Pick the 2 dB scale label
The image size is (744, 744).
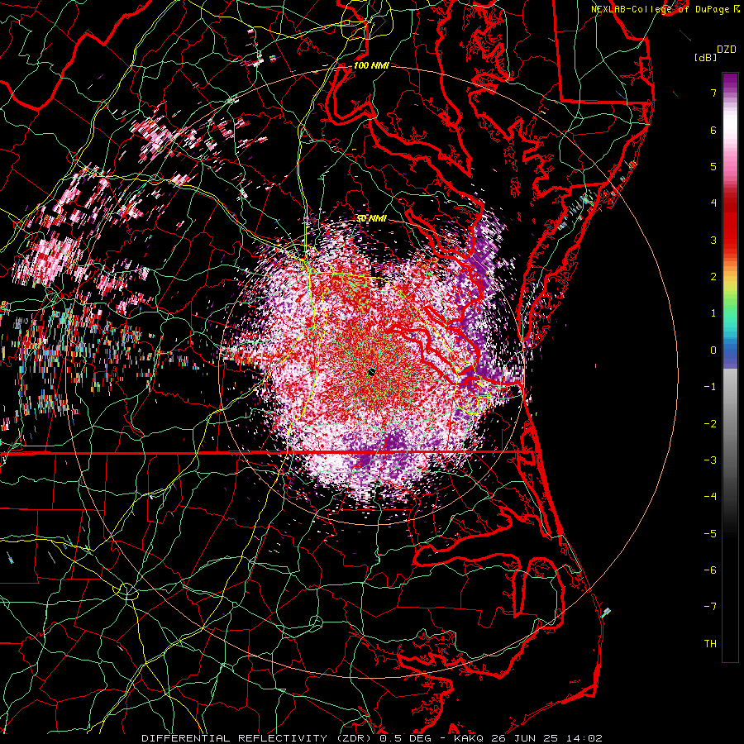click(713, 277)
